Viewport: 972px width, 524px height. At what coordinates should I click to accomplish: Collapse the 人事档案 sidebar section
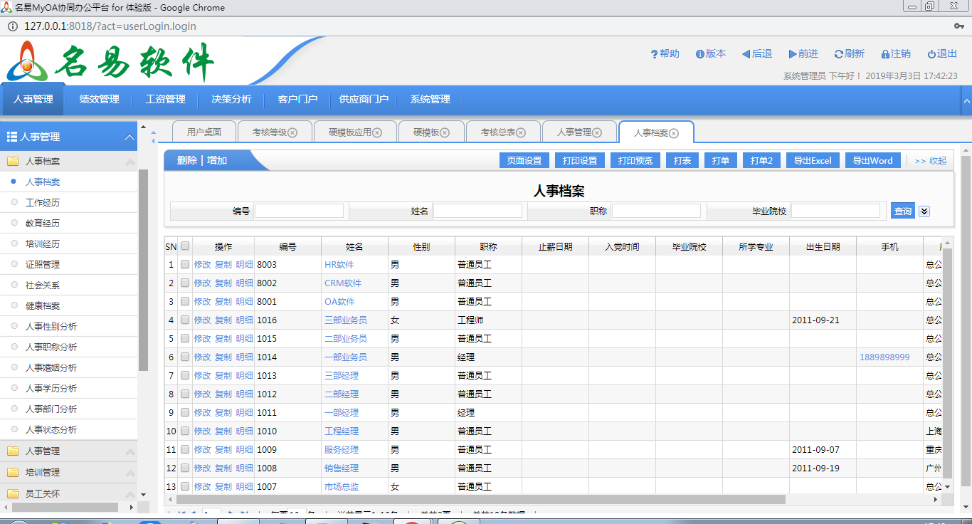[x=130, y=162]
